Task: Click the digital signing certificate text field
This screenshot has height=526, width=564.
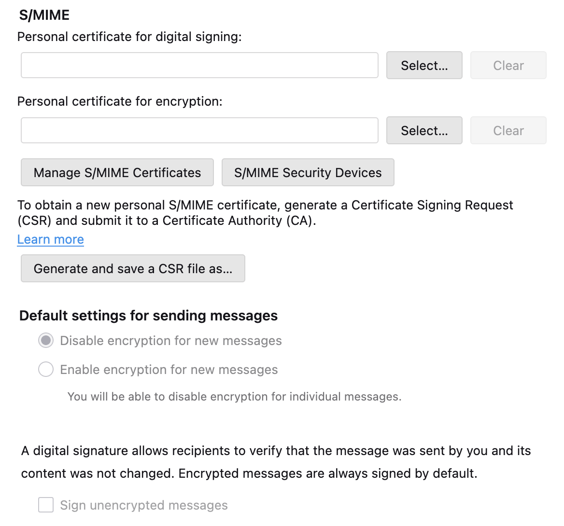Action: 199,65
